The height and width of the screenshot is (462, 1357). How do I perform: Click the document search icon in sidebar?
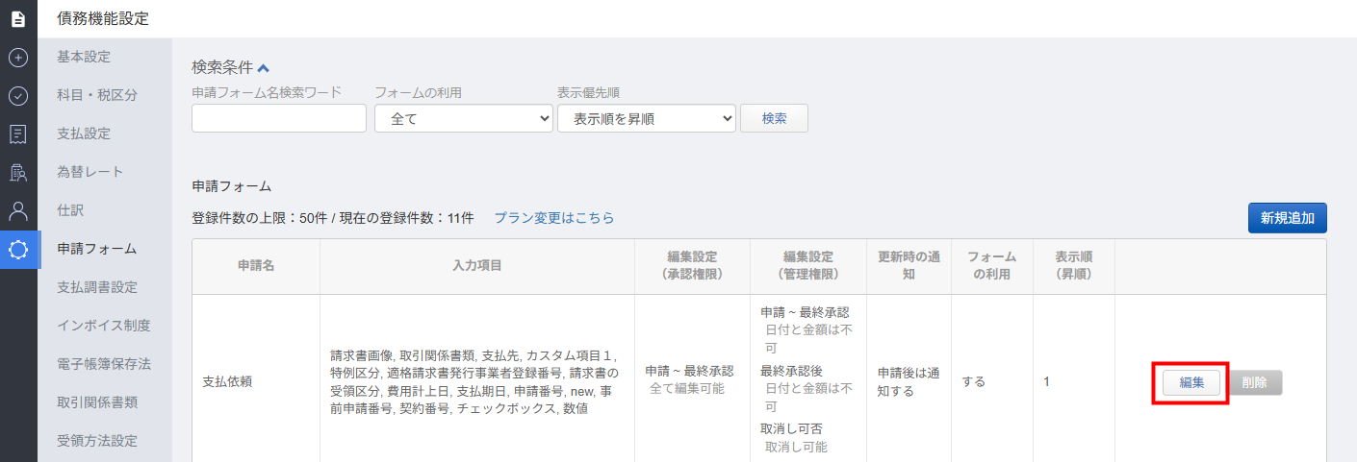pyautogui.click(x=18, y=173)
